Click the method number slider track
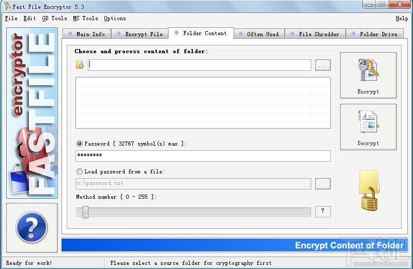 [x=194, y=212]
